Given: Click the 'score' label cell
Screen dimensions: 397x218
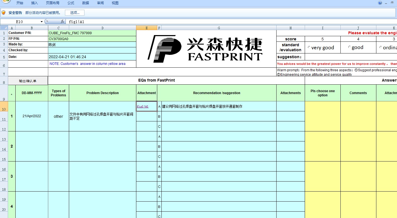Looking at the screenshot, I should [x=291, y=39].
